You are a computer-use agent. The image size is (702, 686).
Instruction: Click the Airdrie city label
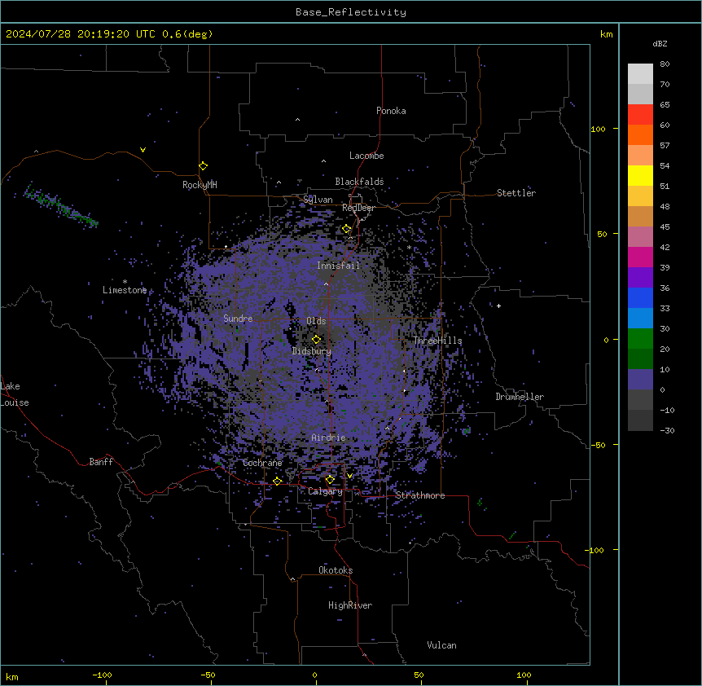coord(328,438)
